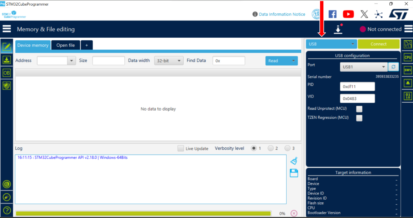413x218 pixels.
Task: Open the help question mark icon
Action: pyautogui.click(x=7, y=210)
